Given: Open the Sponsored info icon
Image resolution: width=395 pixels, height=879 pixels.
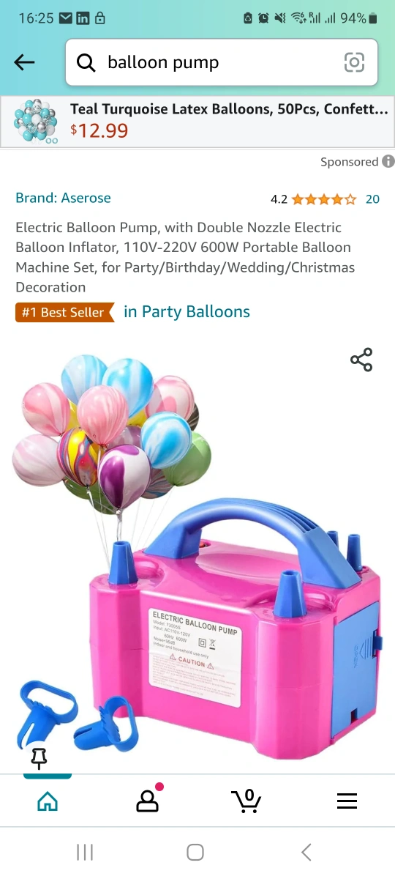Looking at the screenshot, I should [388, 162].
